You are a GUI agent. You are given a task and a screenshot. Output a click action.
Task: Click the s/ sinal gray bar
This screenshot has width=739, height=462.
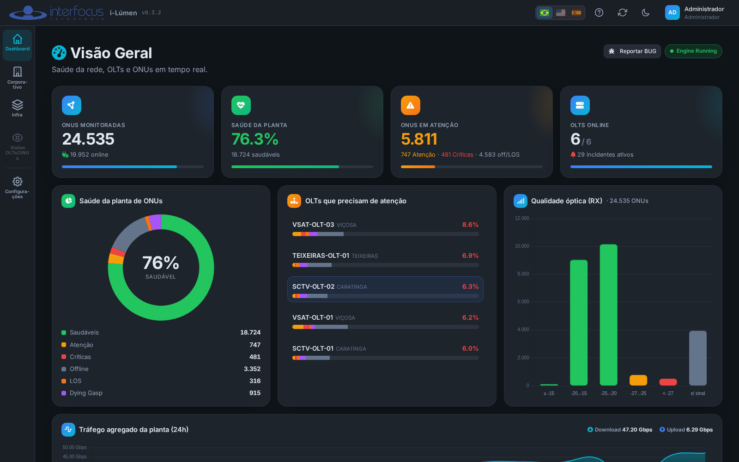(698, 358)
